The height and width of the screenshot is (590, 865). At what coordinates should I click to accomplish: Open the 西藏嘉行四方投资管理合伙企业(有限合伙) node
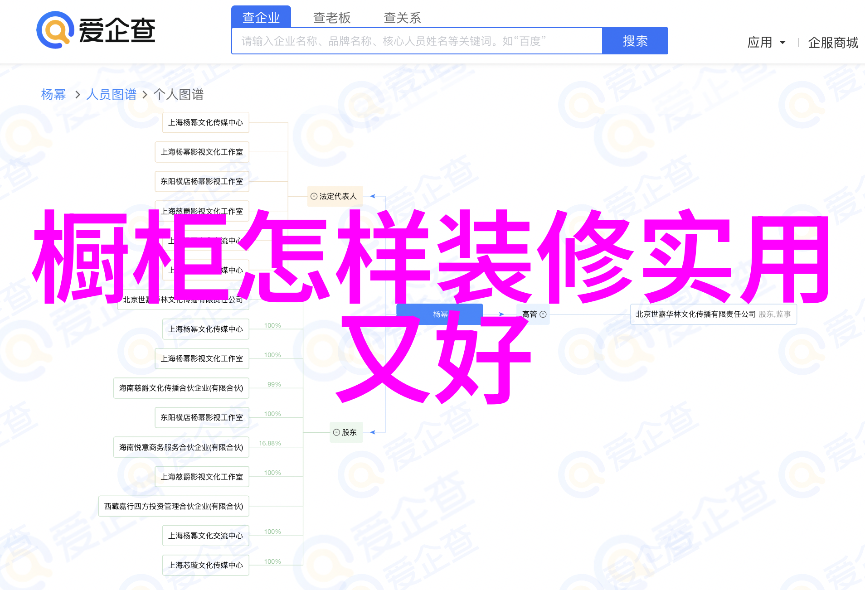(x=174, y=506)
